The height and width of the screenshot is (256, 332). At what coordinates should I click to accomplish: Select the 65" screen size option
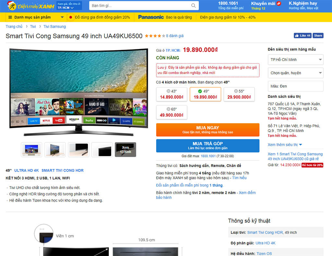coord(172,112)
